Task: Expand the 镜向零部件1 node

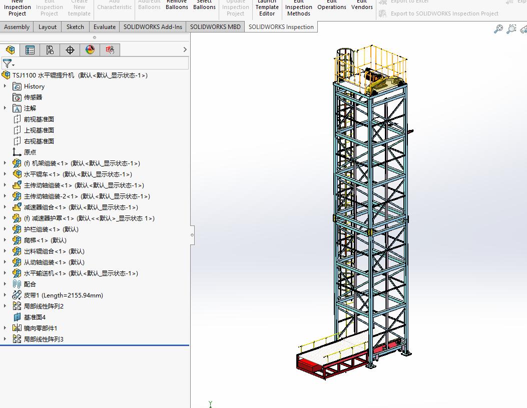Action: [5, 328]
